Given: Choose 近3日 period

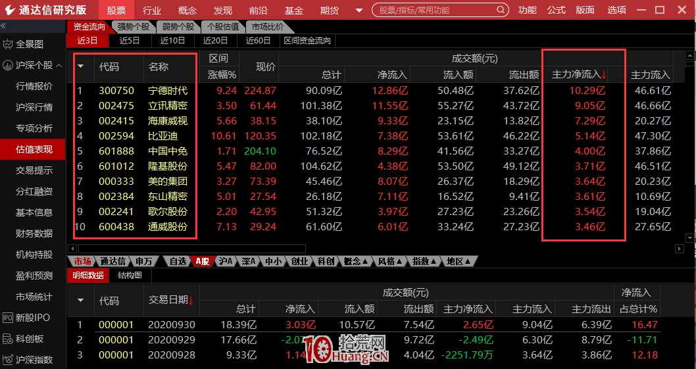Looking at the screenshot, I should [x=87, y=41].
